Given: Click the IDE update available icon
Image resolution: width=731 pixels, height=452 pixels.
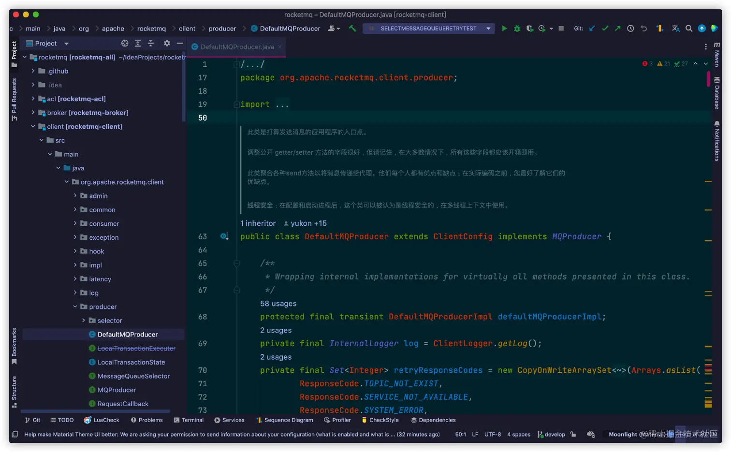Looking at the screenshot, I should click(x=702, y=29).
